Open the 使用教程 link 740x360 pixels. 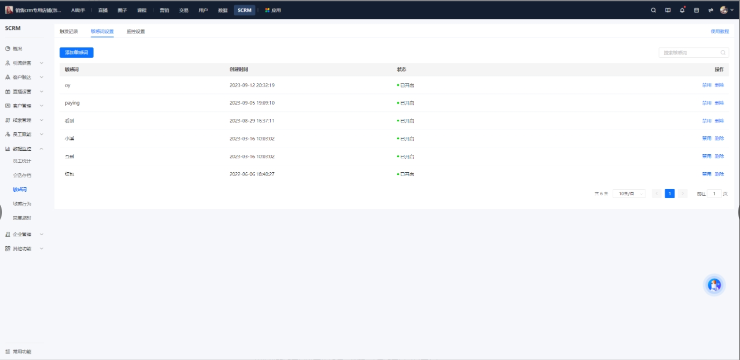[719, 31]
